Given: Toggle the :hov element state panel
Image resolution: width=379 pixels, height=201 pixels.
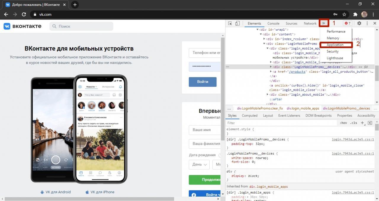Looking at the screenshot, I should [343, 123].
